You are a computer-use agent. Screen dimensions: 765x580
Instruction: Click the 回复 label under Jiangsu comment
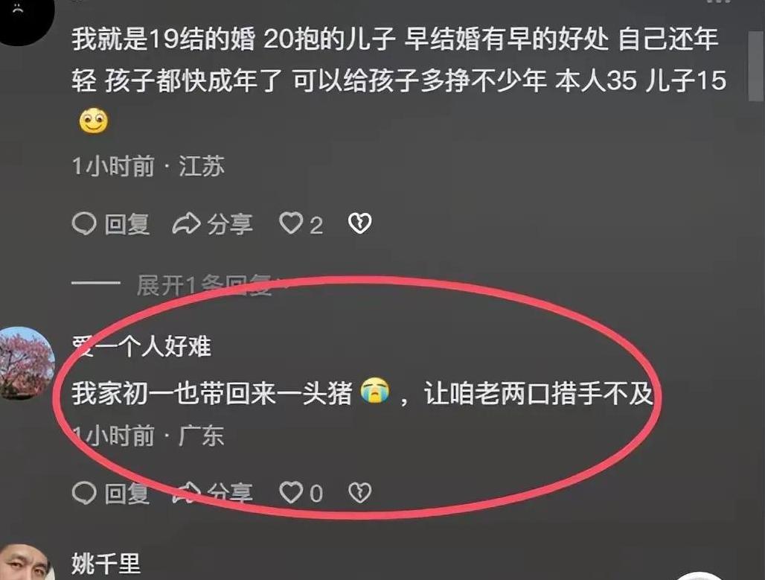coord(127,225)
